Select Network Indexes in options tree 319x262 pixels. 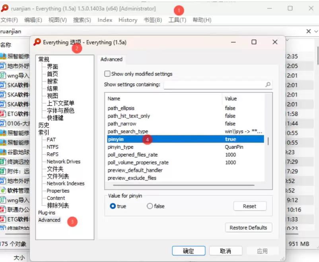(66, 183)
